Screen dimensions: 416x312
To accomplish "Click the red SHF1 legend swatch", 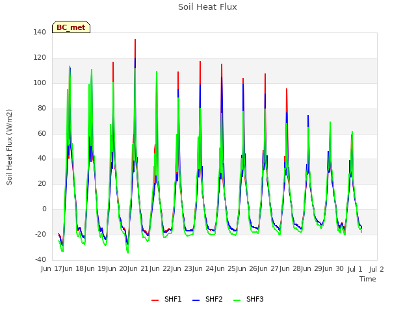I will click(155, 300).
